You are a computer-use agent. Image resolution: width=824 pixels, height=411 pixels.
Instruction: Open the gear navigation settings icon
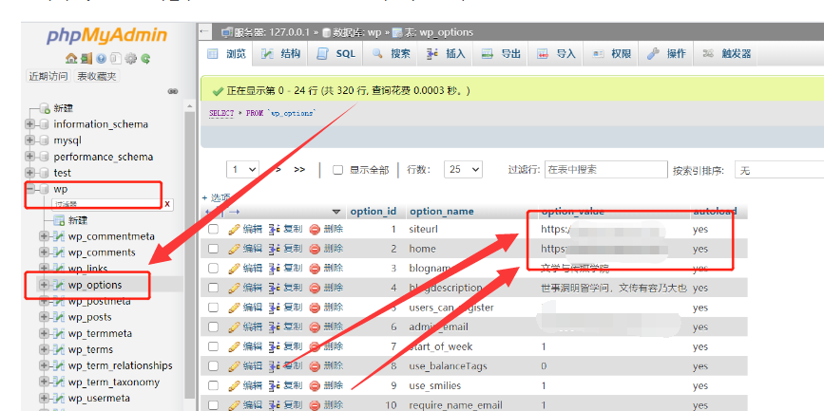130,58
